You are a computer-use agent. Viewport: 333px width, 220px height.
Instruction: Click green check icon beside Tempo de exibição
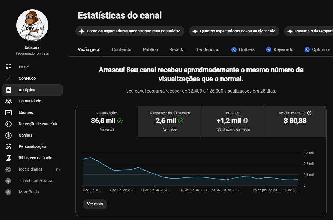click(181, 121)
